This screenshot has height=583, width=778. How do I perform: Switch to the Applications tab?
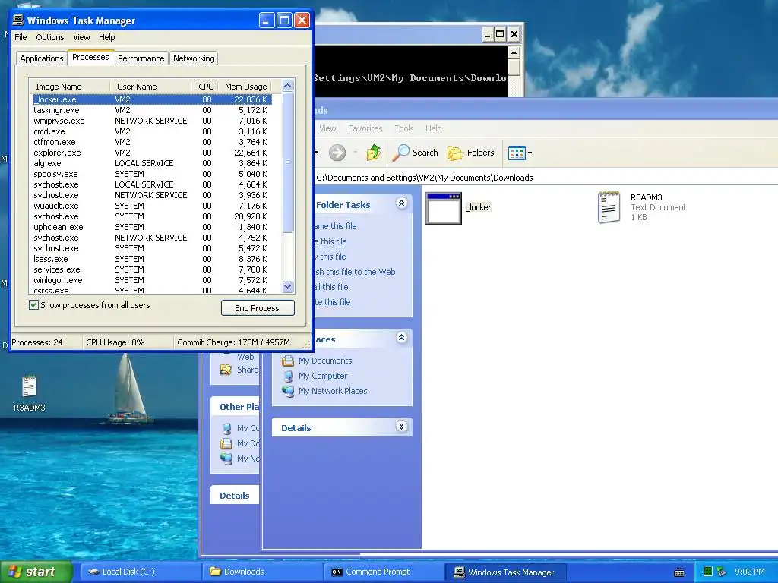point(42,58)
